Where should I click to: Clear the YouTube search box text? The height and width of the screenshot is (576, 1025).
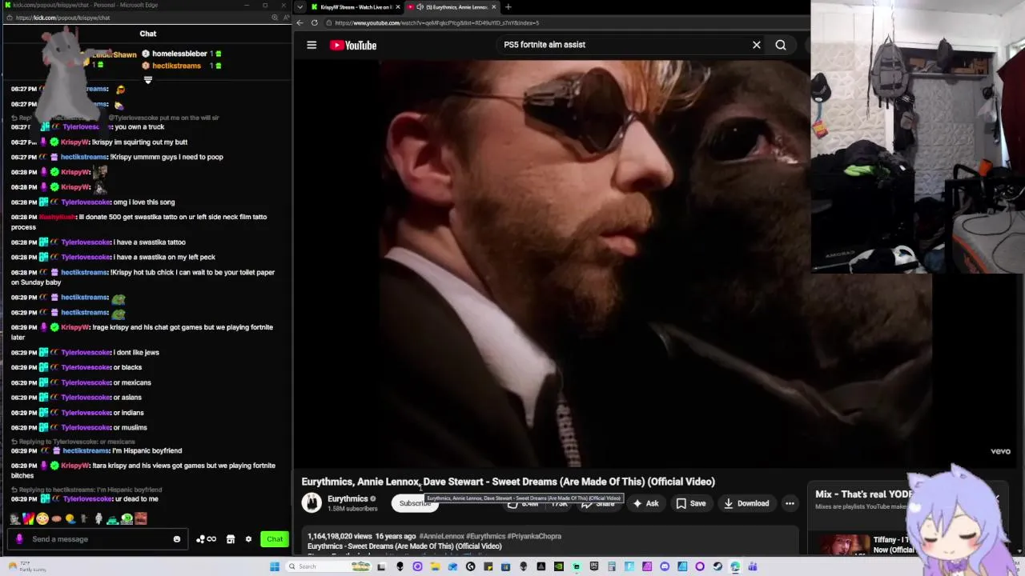coord(756,45)
